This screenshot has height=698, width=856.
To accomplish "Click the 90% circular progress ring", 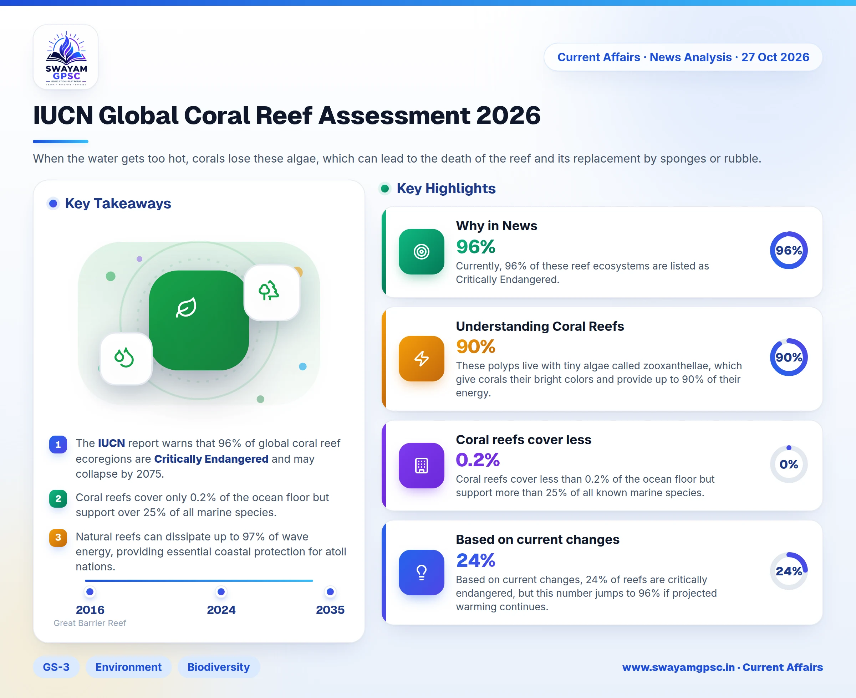I will pyautogui.click(x=789, y=357).
